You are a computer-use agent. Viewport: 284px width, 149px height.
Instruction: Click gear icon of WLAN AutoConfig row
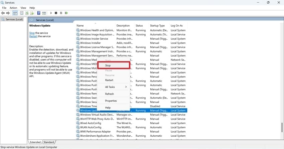78,127
